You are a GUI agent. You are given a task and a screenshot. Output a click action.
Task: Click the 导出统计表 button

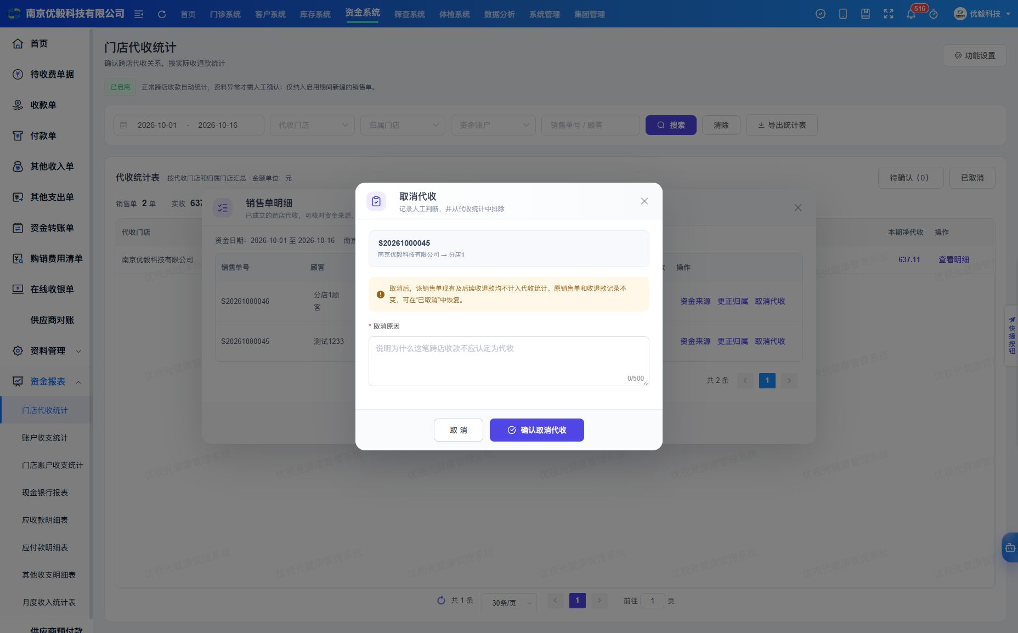(782, 125)
